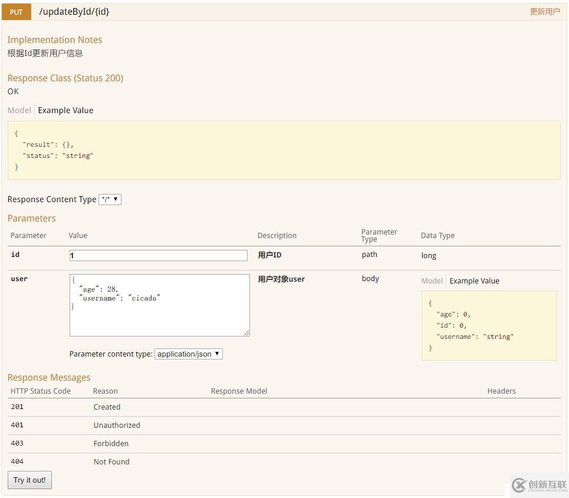The height and width of the screenshot is (498, 569).
Task: Click the Forbidden reason text
Action: (x=111, y=443)
